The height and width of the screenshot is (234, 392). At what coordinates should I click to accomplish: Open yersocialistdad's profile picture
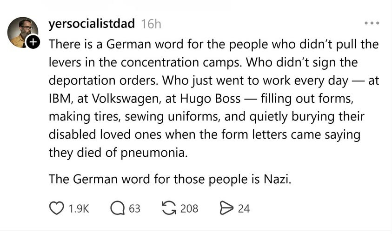[22, 32]
